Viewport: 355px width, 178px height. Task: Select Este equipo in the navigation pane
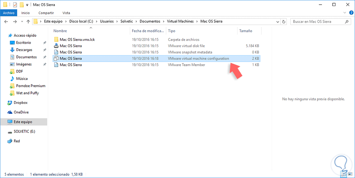pyautogui.click(x=23, y=122)
